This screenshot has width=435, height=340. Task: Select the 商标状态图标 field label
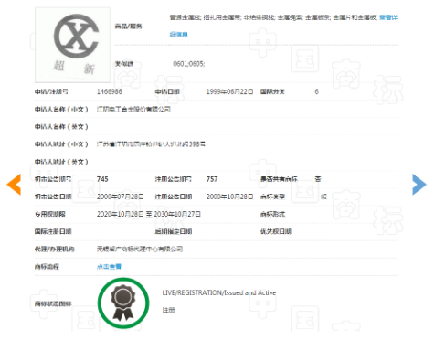(x=53, y=303)
